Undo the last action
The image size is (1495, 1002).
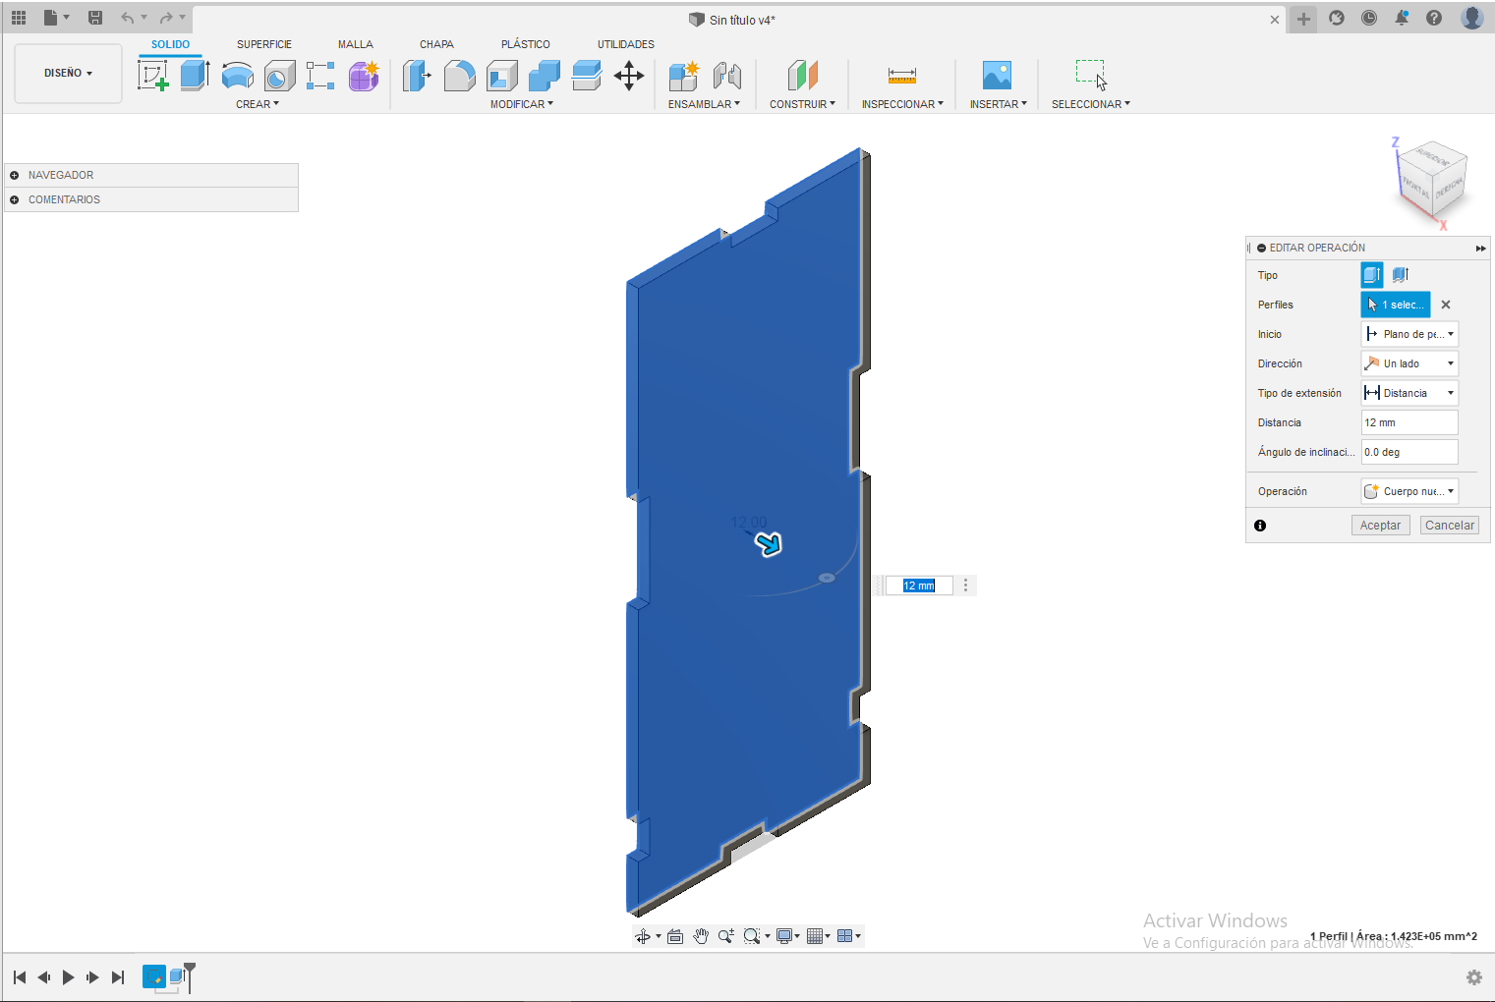[x=127, y=18]
